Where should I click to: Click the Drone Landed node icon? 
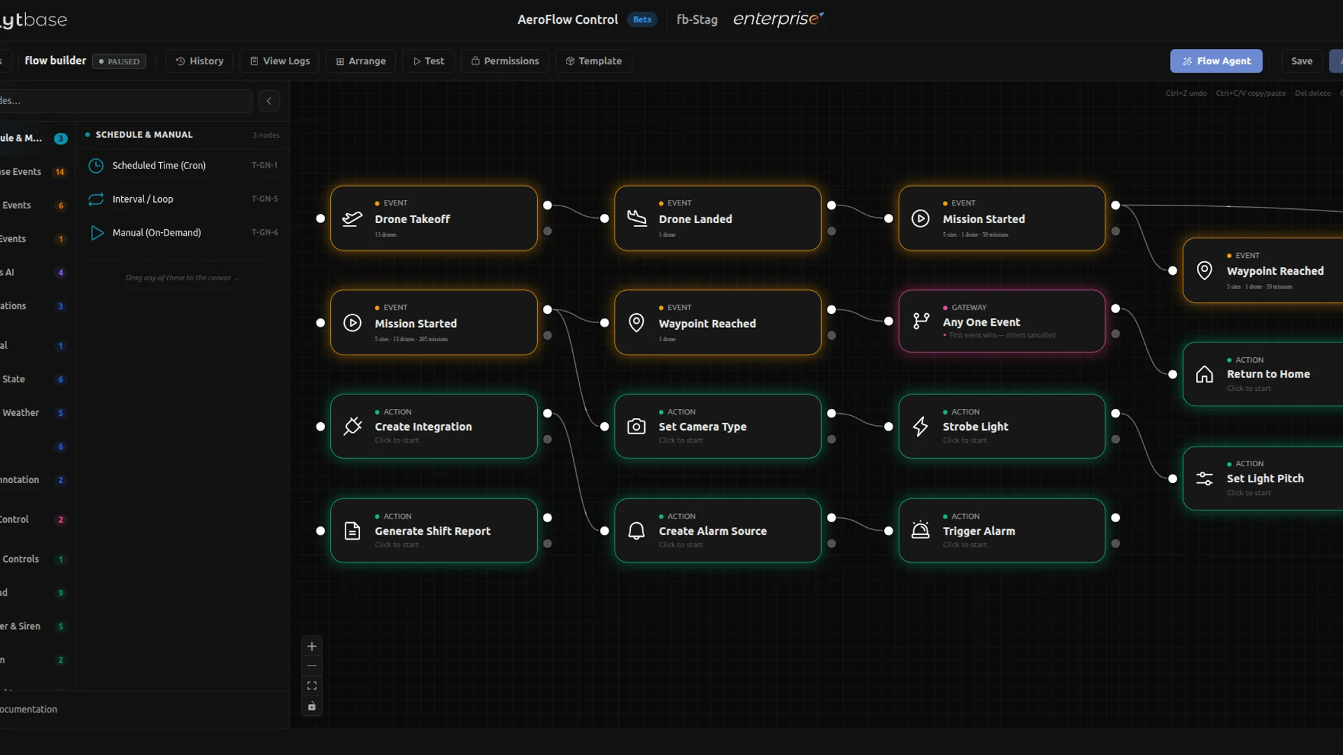pos(637,219)
